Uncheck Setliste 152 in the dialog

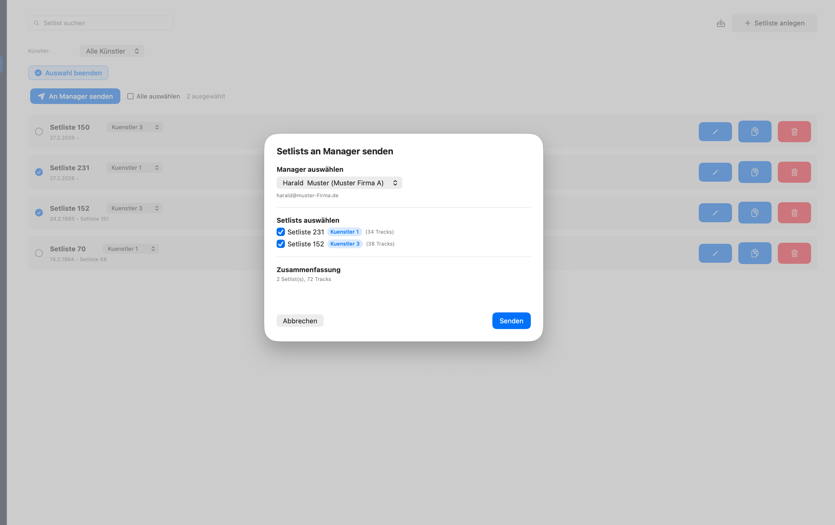click(x=280, y=244)
